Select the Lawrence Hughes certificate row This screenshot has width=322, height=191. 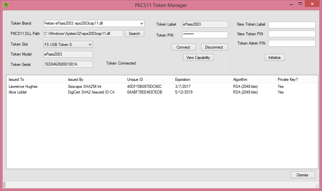point(162,87)
